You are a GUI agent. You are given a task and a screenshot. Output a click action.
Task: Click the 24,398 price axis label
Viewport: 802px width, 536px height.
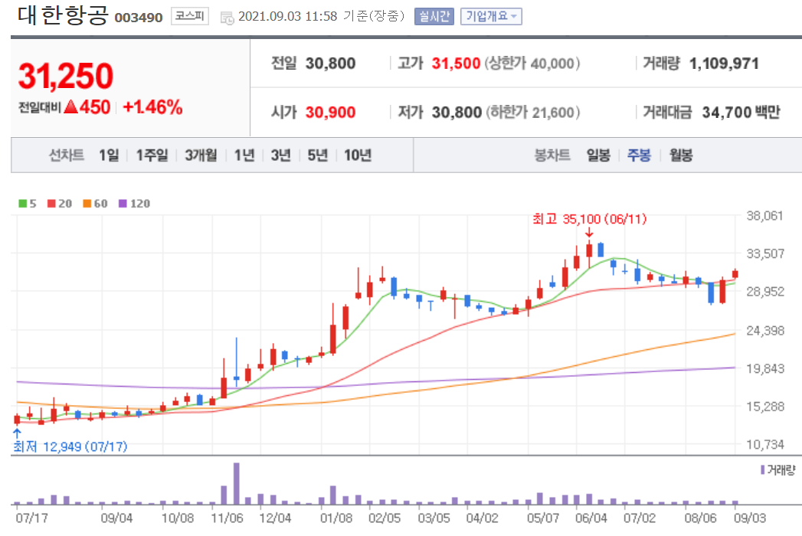coord(765,330)
